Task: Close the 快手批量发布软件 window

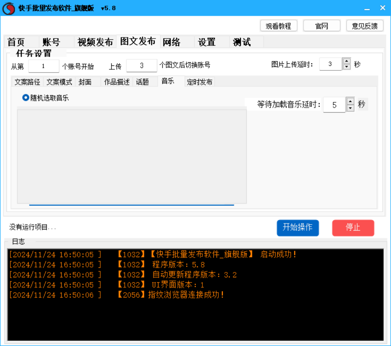Action: tap(383, 8)
